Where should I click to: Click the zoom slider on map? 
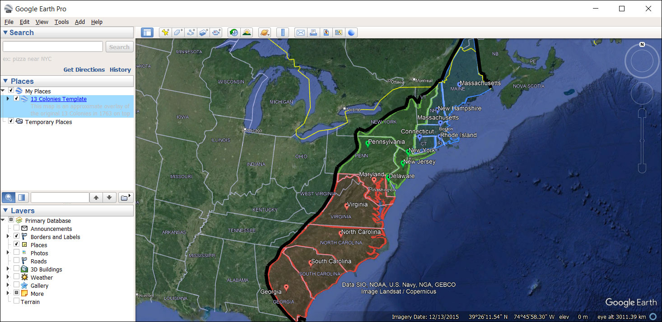point(642,141)
